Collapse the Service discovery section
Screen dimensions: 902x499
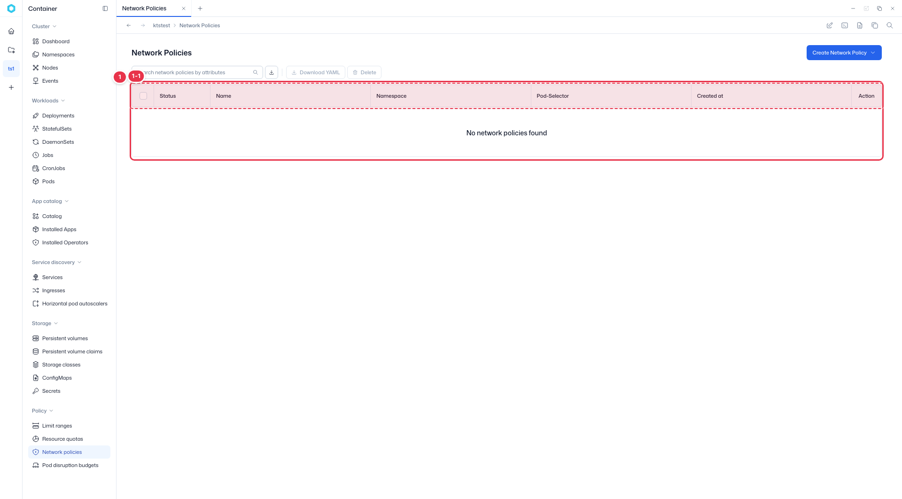[x=57, y=262]
